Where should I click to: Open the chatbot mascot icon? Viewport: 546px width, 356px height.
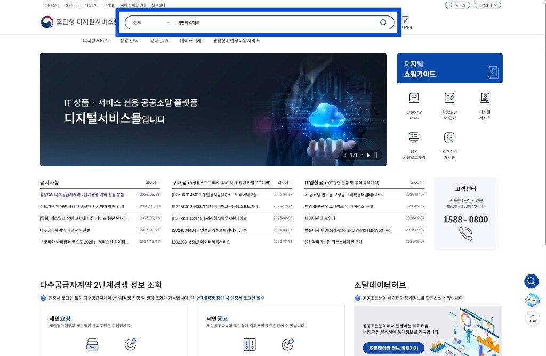coord(532,300)
